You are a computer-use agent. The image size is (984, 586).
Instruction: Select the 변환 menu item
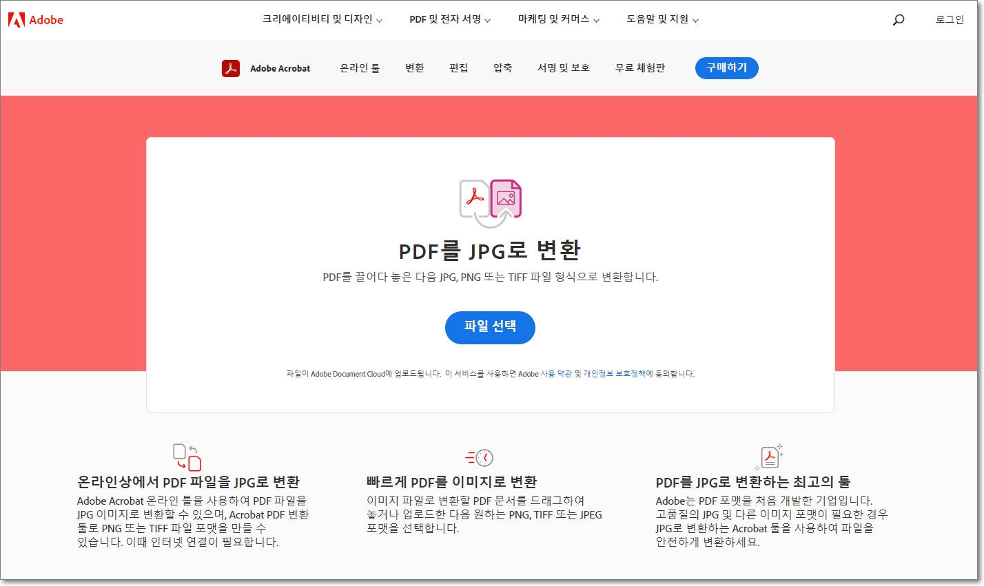click(415, 67)
